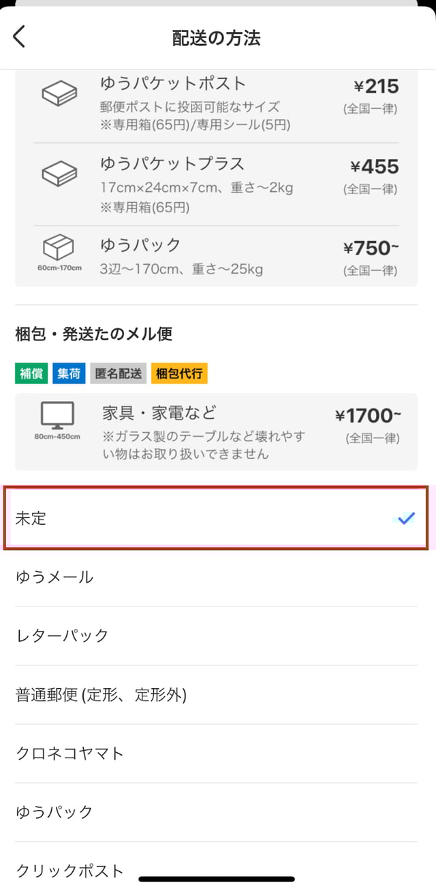The height and width of the screenshot is (891, 436).
Task: Tap the ゆうパケットポスト package icon
Action: tap(59, 94)
